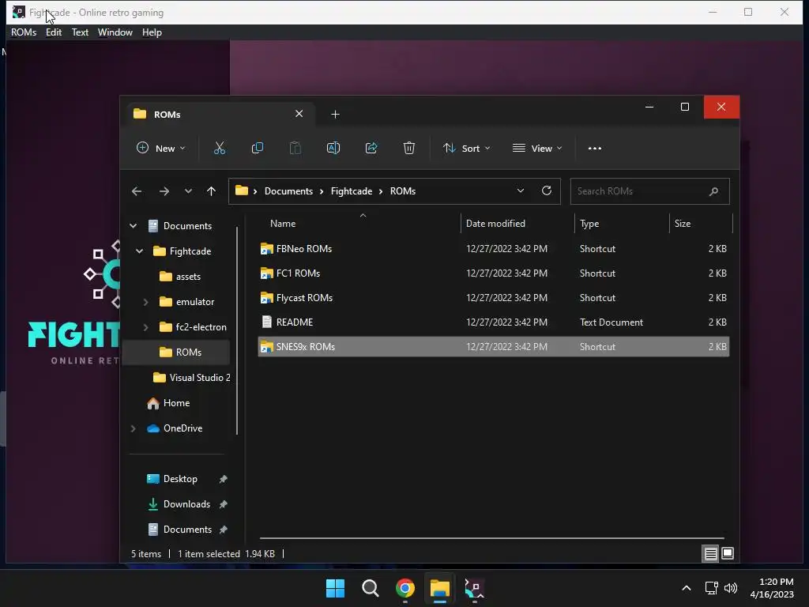Image resolution: width=809 pixels, height=607 pixels.
Task: Open volume speaker icon in system tray
Action: 731,588
